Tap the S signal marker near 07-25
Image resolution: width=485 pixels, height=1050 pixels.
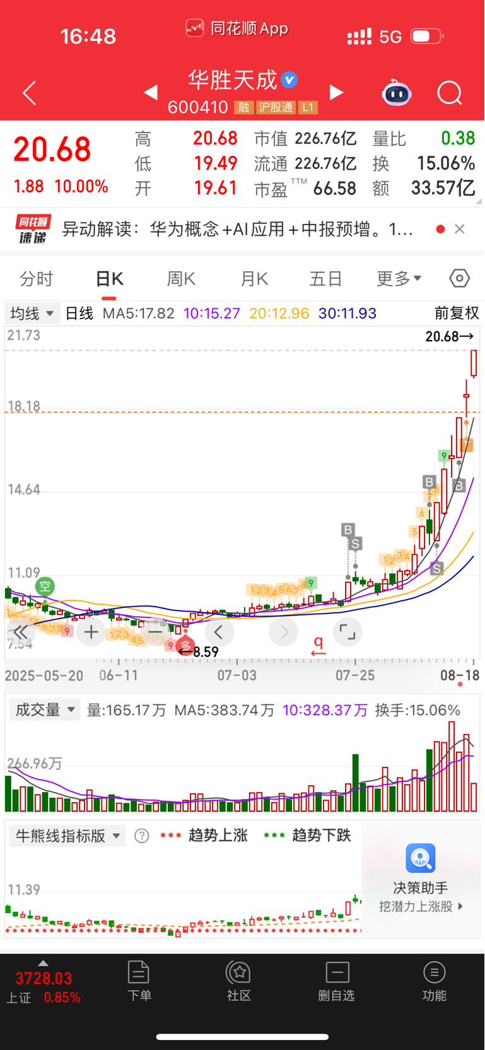pyautogui.click(x=356, y=544)
